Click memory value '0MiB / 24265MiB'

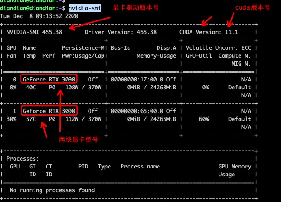pos(151,119)
